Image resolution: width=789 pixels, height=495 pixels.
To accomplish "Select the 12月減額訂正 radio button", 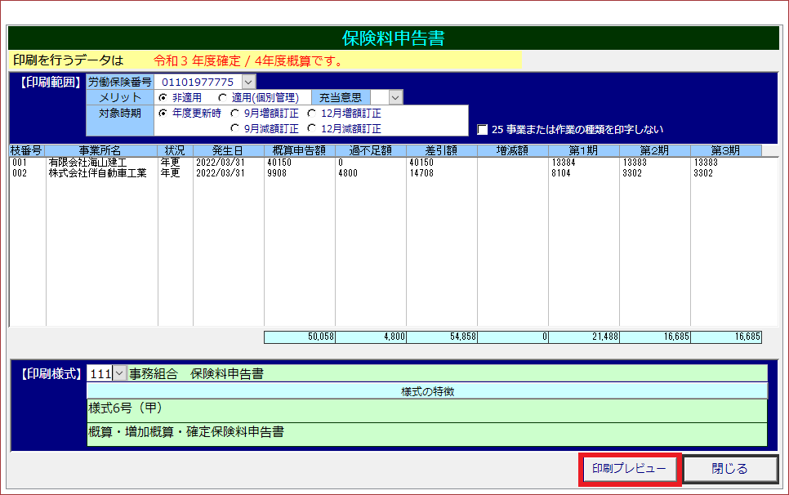I will pos(312,128).
